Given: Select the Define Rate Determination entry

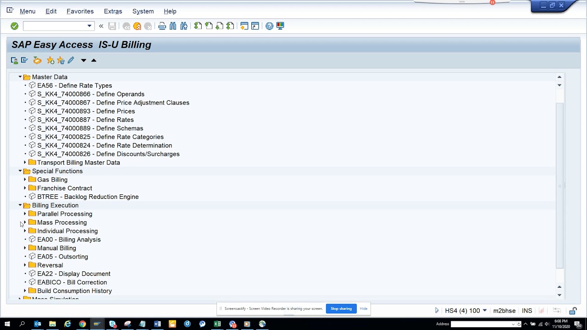Looking at the screenshot, I should coord(105,145).
